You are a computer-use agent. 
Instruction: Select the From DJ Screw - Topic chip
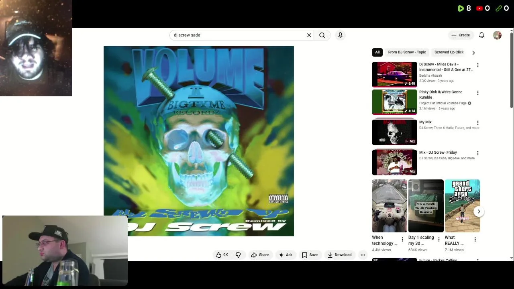pos(407,52)
